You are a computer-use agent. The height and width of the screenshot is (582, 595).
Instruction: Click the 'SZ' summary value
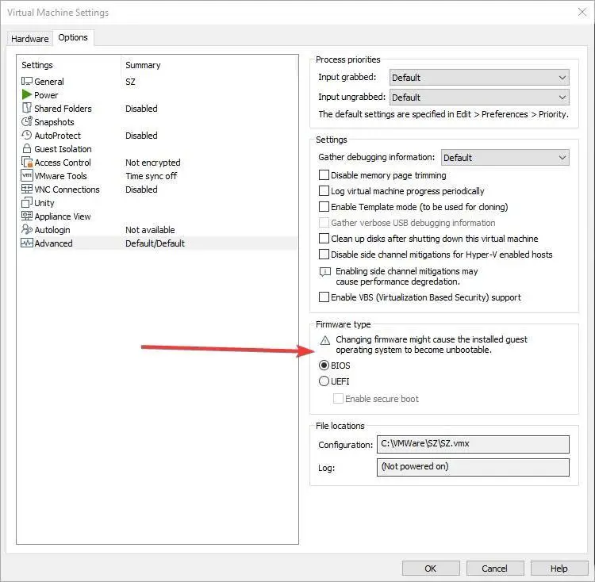coord(131,82)
